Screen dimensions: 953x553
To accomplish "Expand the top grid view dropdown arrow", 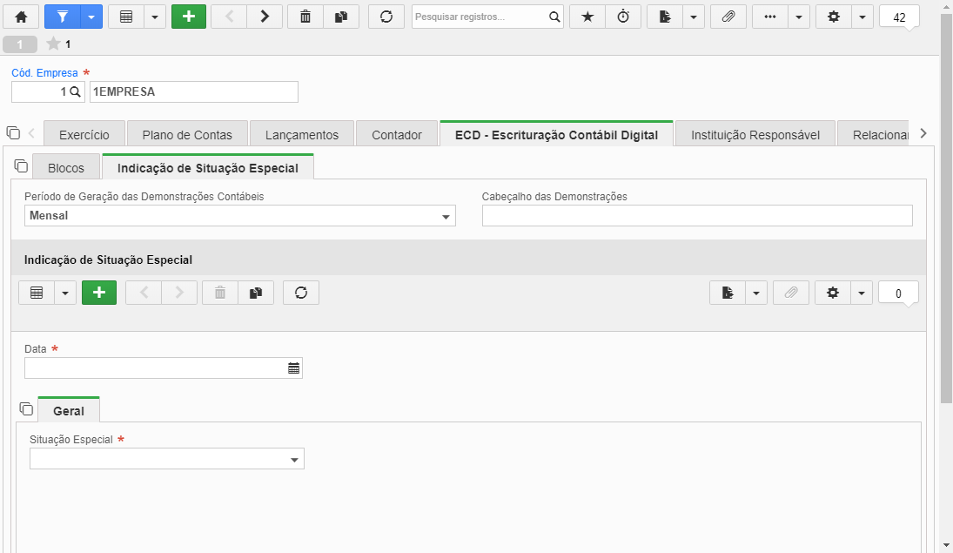I will pos(154,17).
